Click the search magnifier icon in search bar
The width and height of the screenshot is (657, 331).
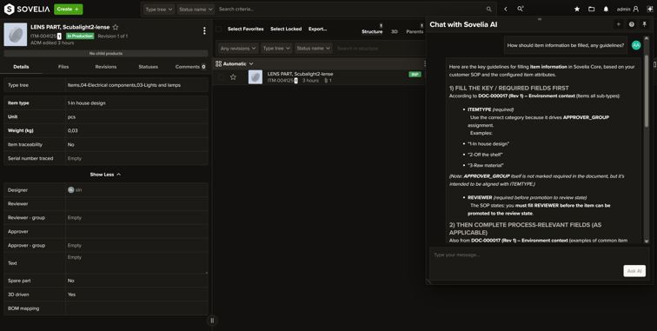pos(488,10)
